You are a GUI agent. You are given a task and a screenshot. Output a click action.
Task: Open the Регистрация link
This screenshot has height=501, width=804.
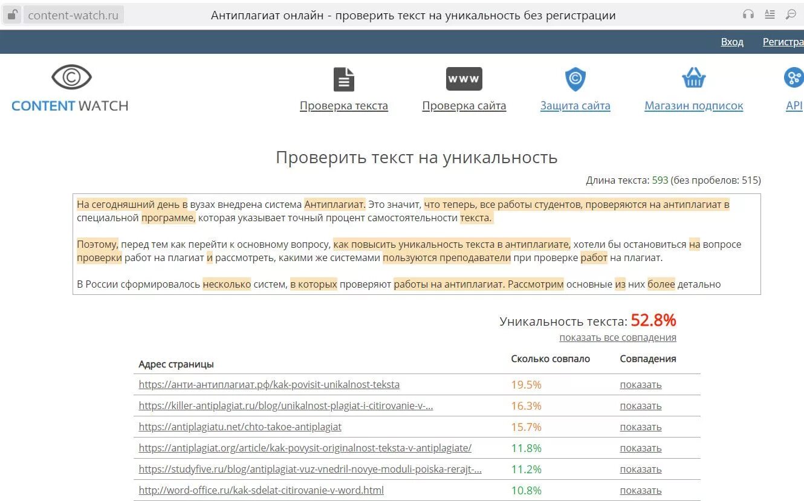[783, 42]
